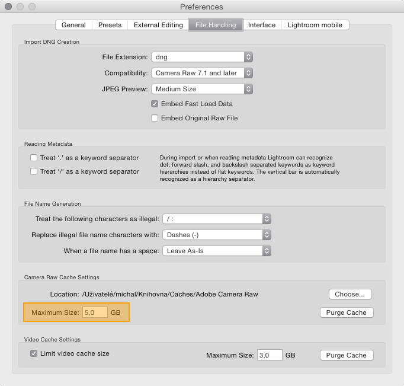This screenshot has width=404, height=386.
Task: Open the illegal characters dropdown
Action: 217,219
